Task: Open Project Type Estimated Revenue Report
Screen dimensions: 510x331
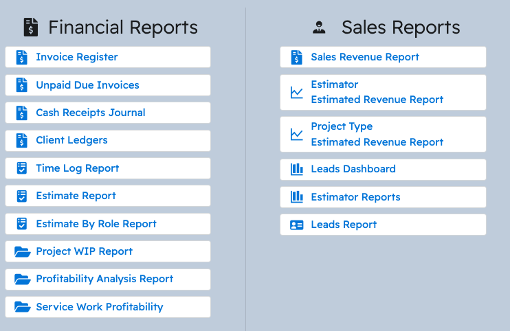Action: tap(383, 135)
